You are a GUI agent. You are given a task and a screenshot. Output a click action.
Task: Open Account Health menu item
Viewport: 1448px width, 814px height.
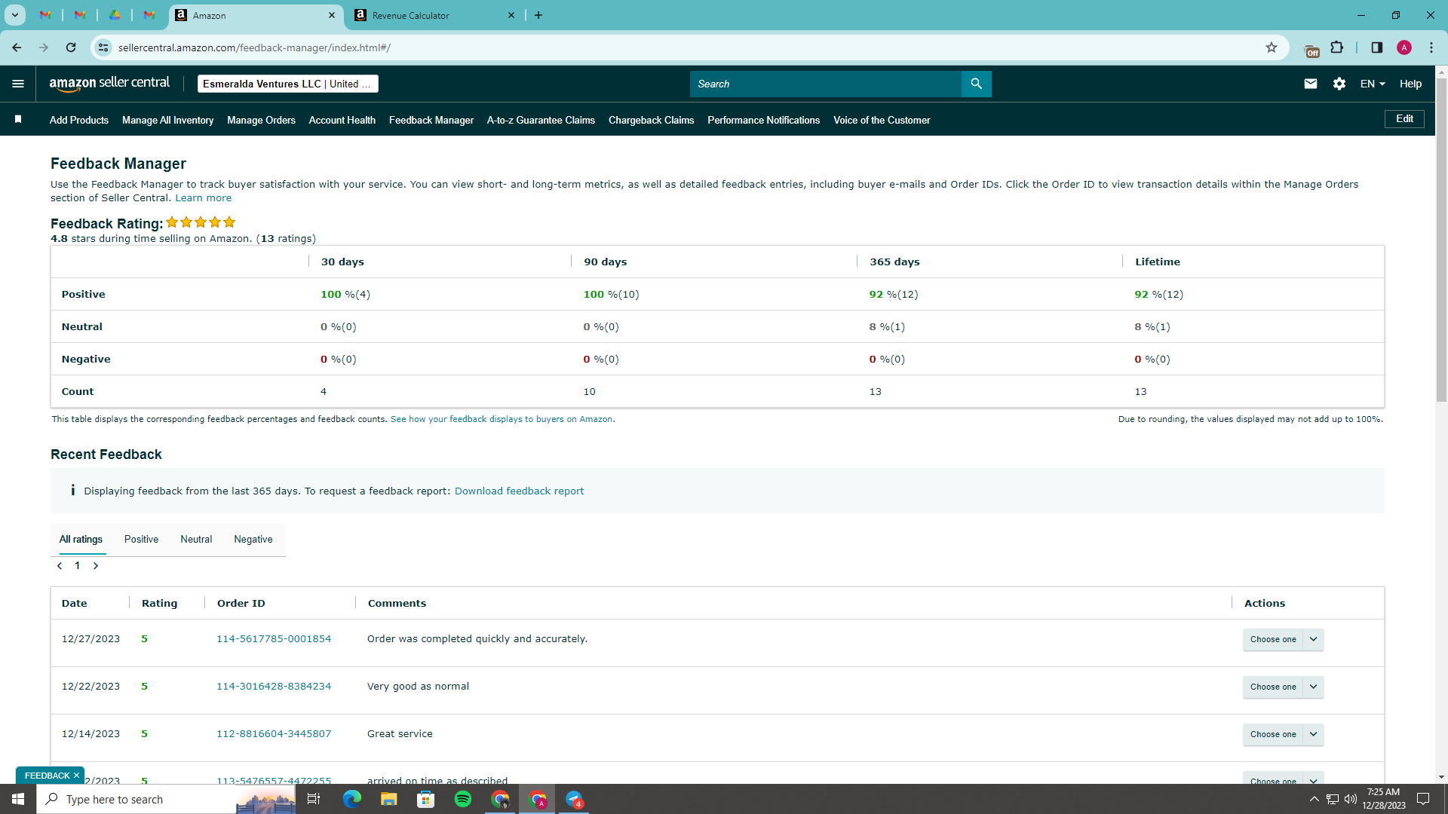point(342,120)
